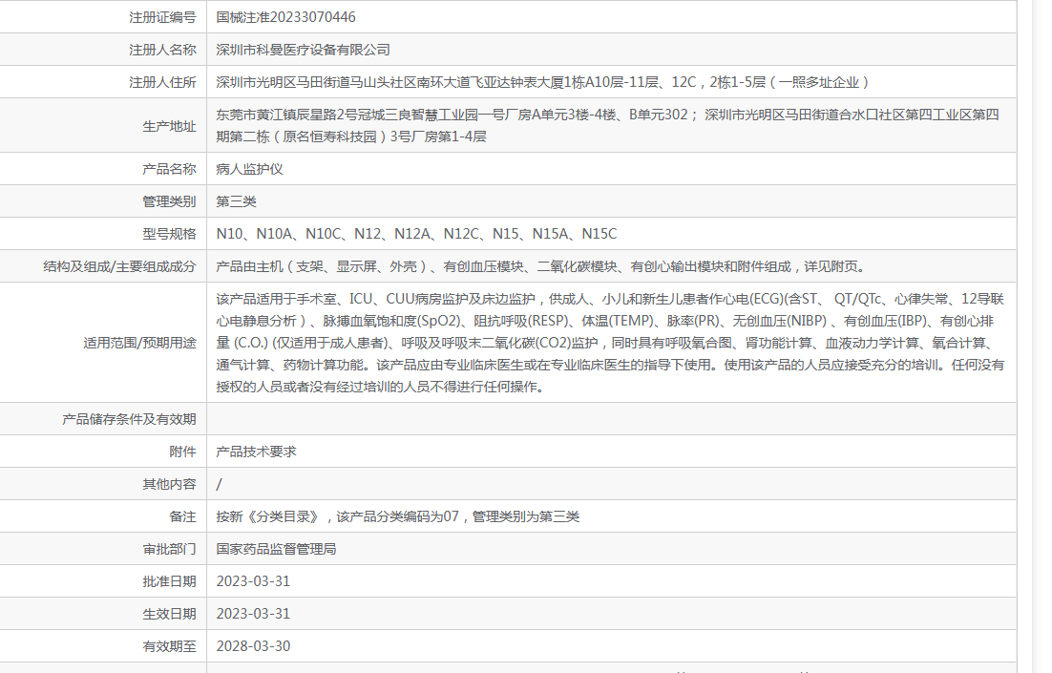Click the 产品名称 label

169,169
